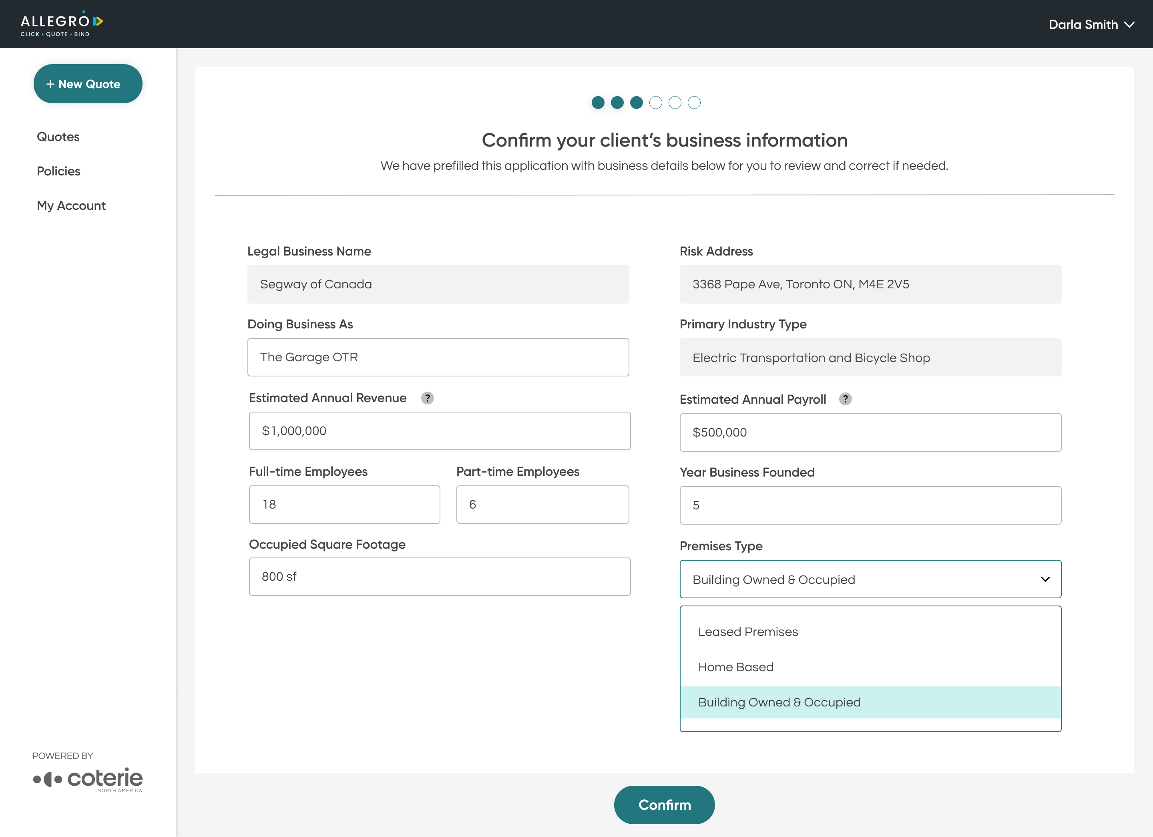Open the Darla Smith user menu

pos(1091,24)
